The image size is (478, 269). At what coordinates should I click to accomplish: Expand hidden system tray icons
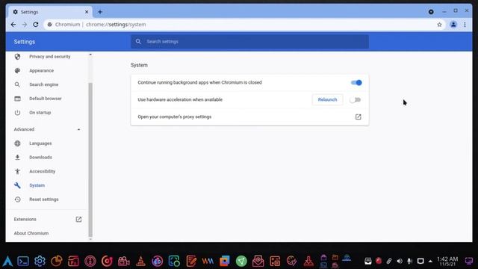tap(430, 261)
